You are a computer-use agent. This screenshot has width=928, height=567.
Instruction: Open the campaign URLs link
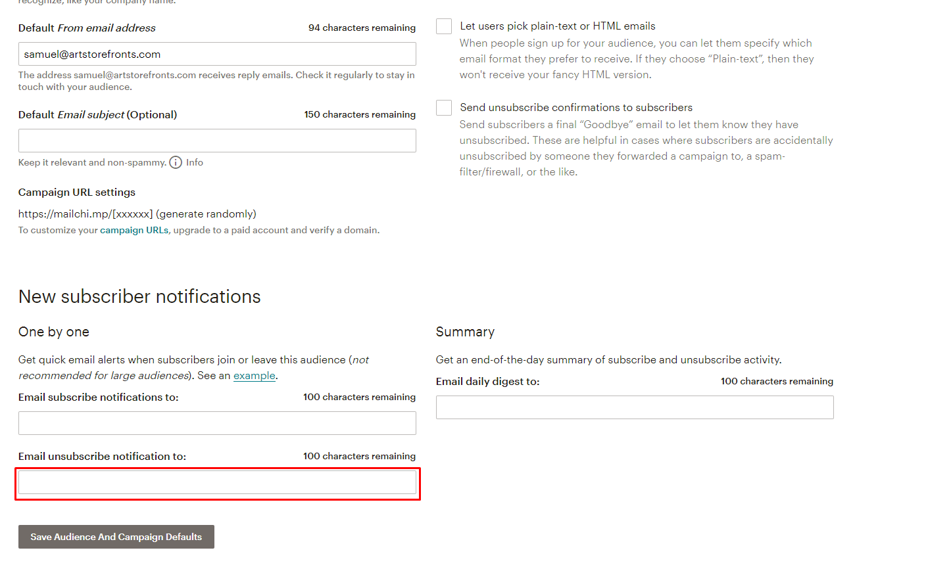tap(134, 230)
